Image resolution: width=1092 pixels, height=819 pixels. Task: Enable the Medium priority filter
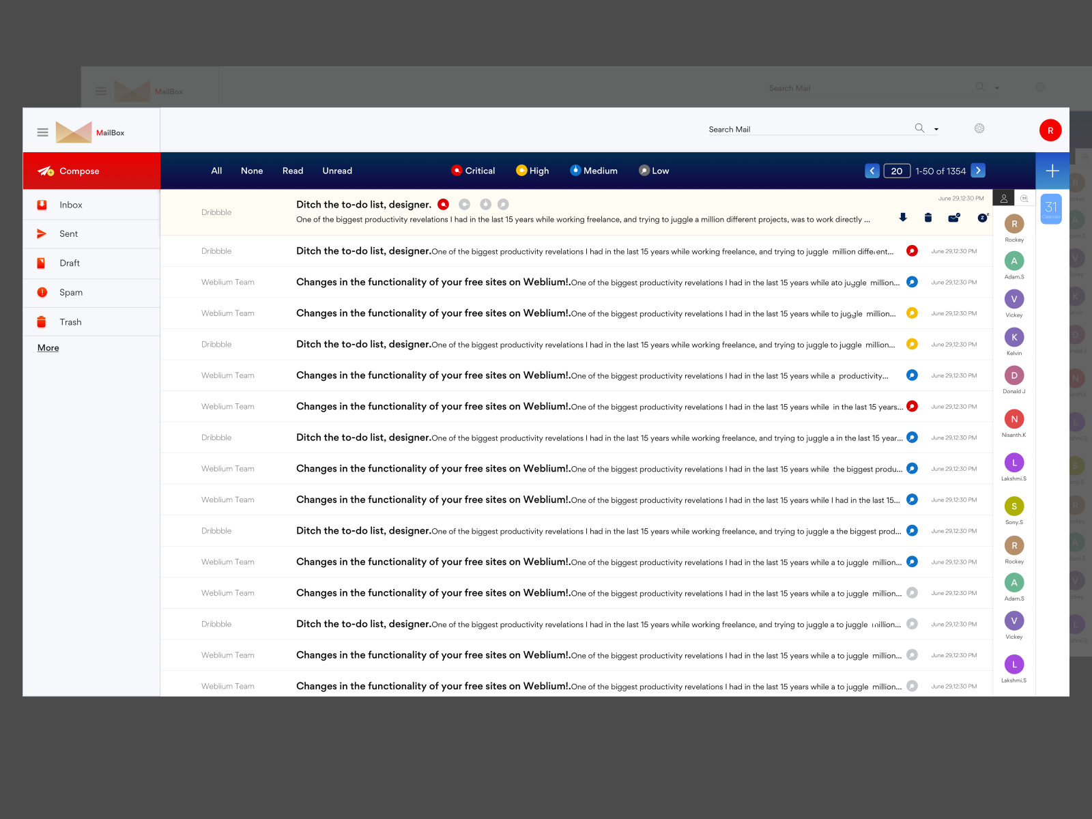[593, 171]
